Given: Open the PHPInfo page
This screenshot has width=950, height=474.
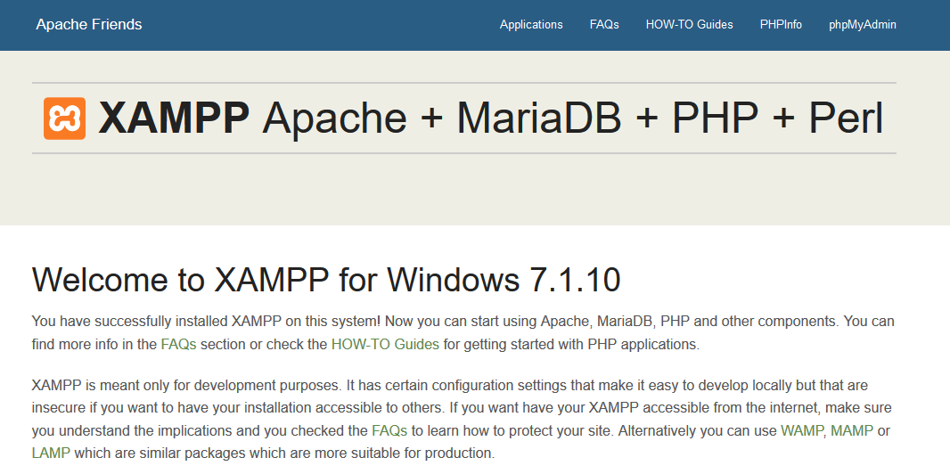Looking at the screenshot, I should [x=781, y=25].
